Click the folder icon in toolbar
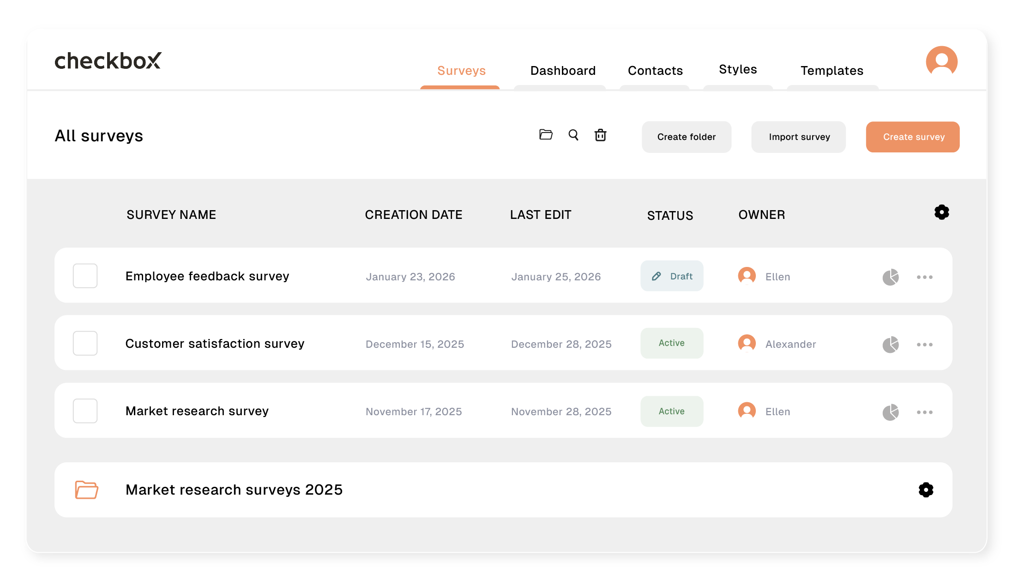Screen dimensions: 1013x587 click(x=546, y=134)
